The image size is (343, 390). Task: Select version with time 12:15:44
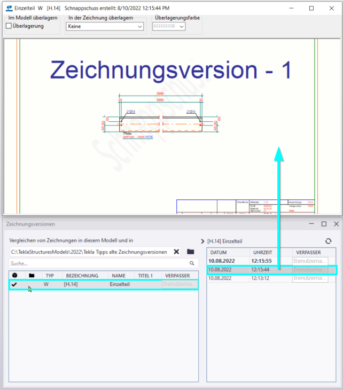click(x=271, y=270)
